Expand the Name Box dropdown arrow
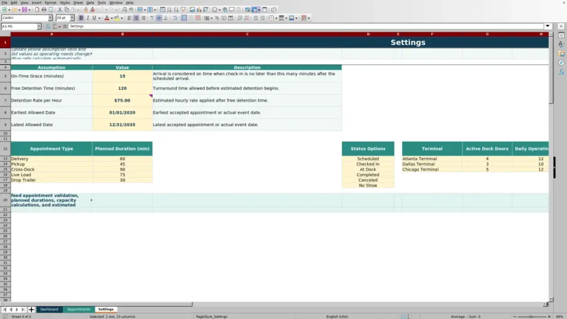The image size is (567, 319). click(x=39, y=27)
